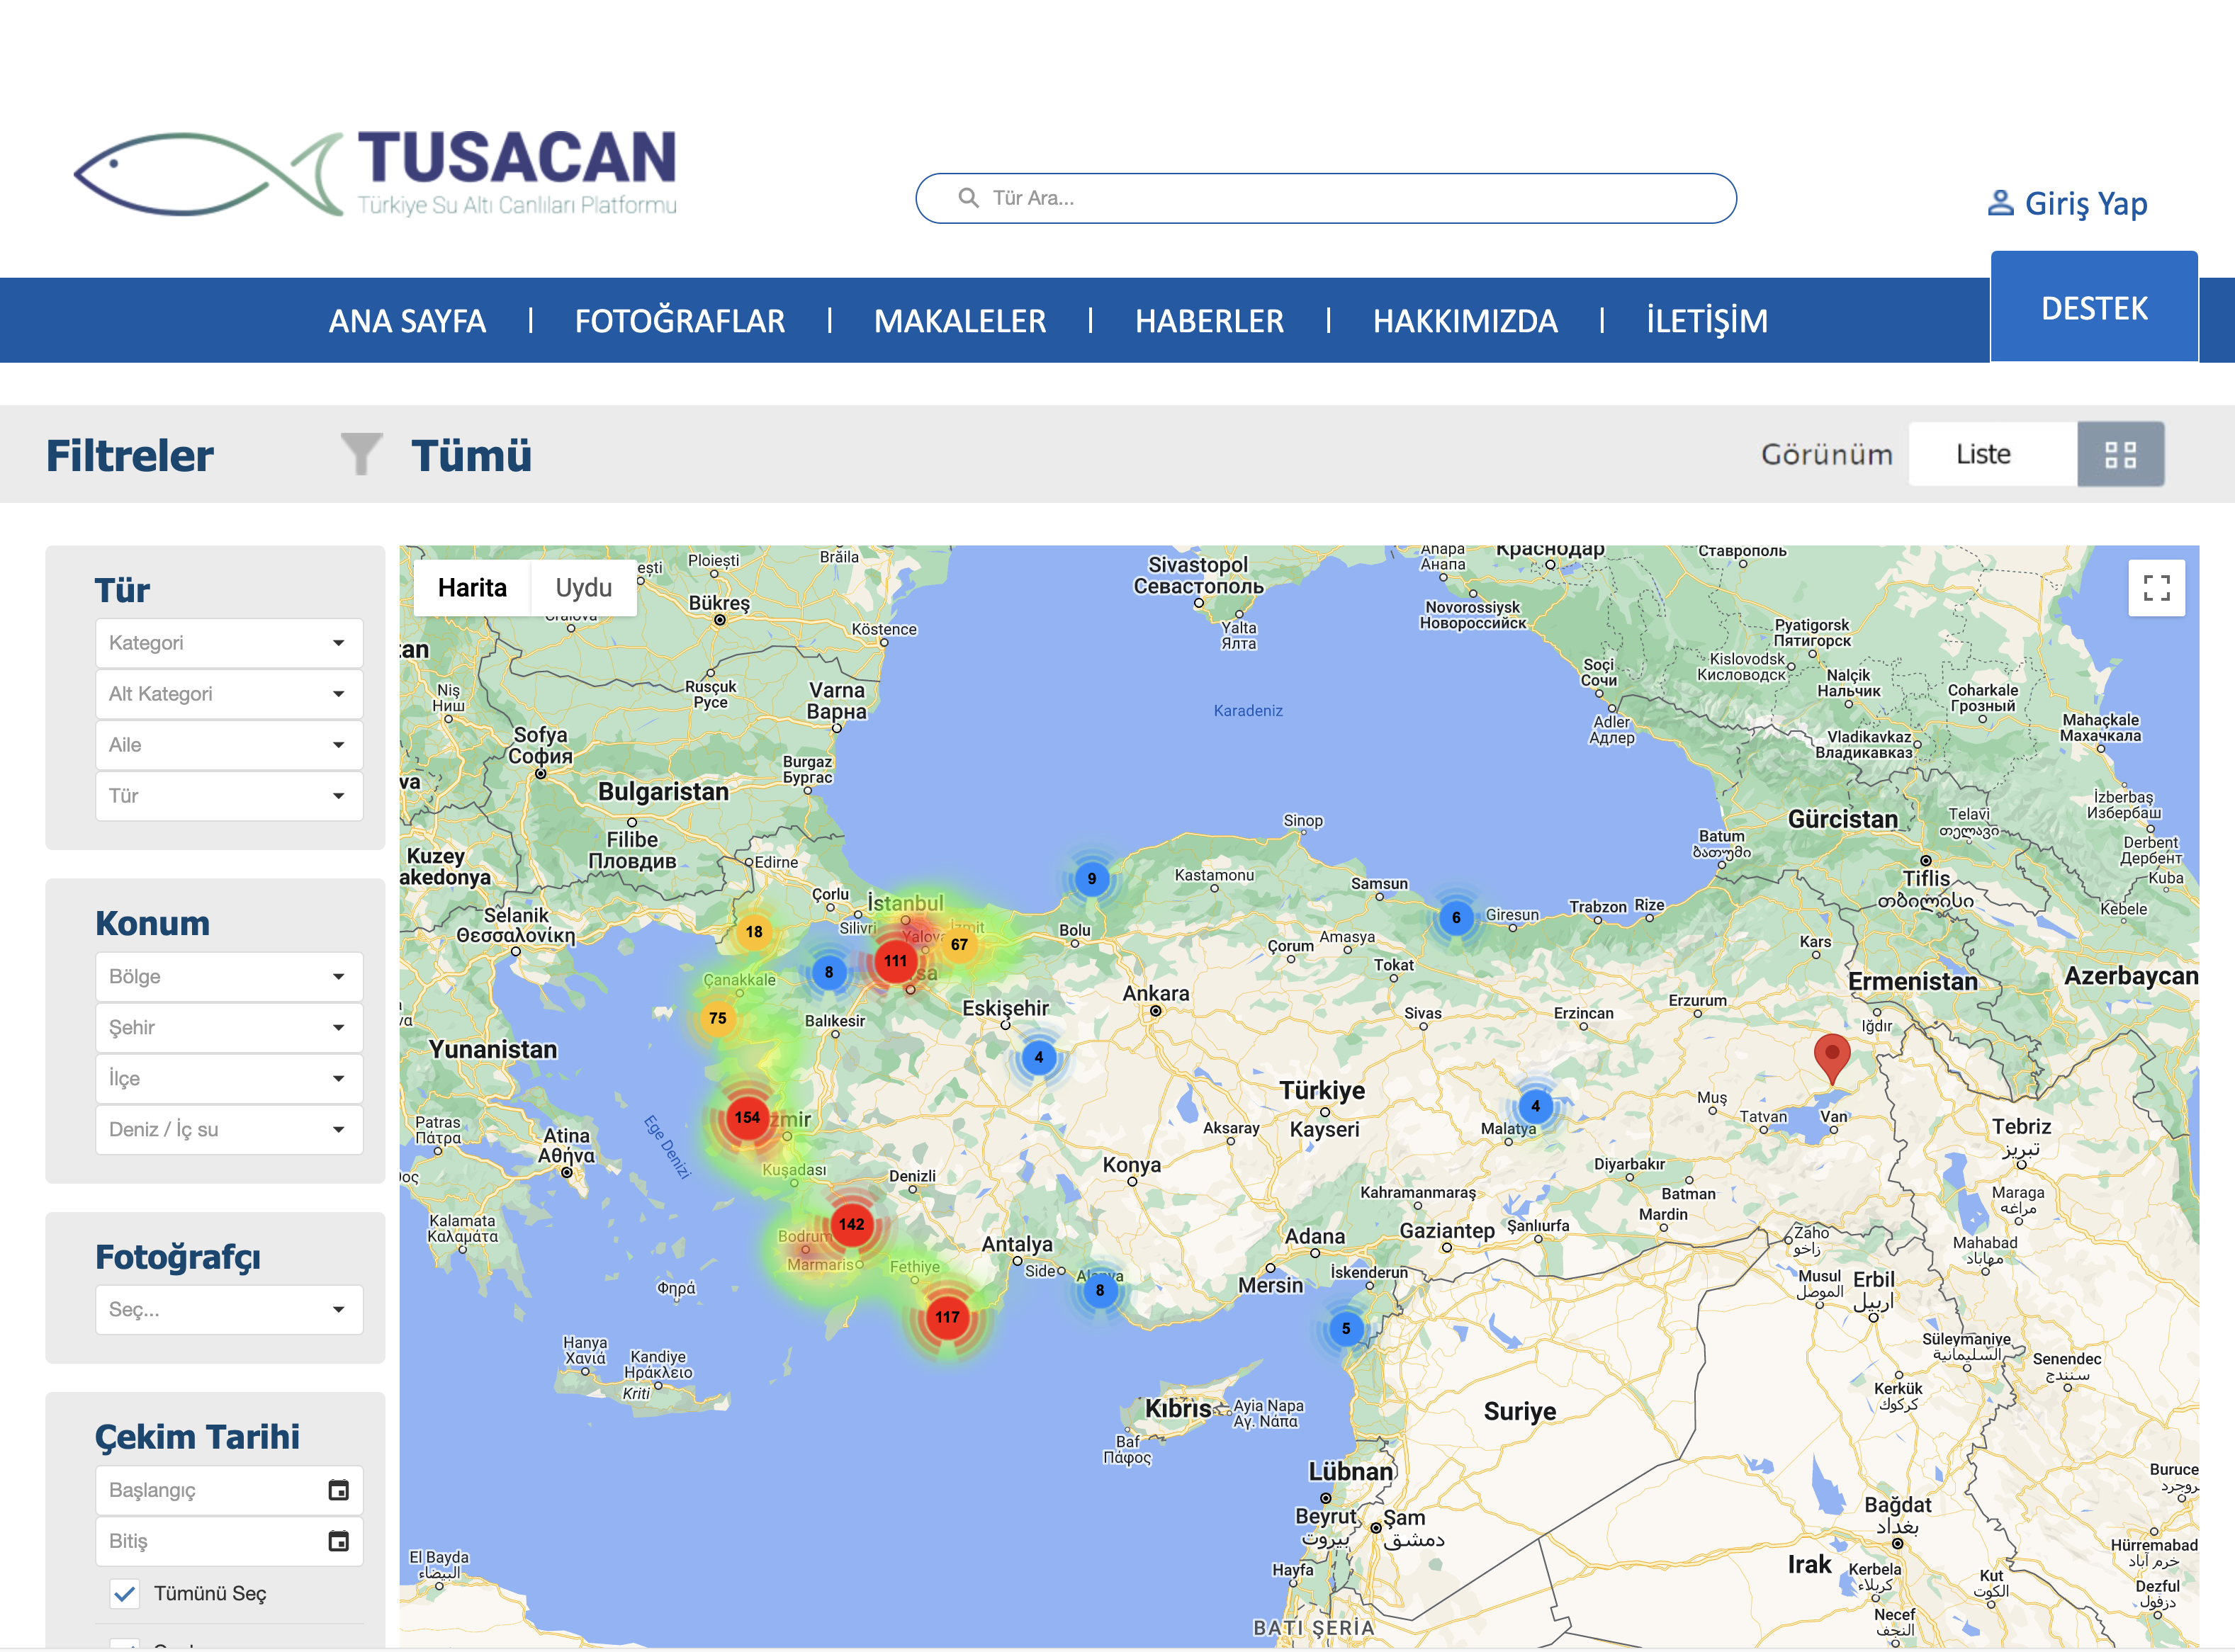Screen dimensions: 2235x1652
Task: Open FOTOĞRAFLAR menu item
Action: click(680, 321)
